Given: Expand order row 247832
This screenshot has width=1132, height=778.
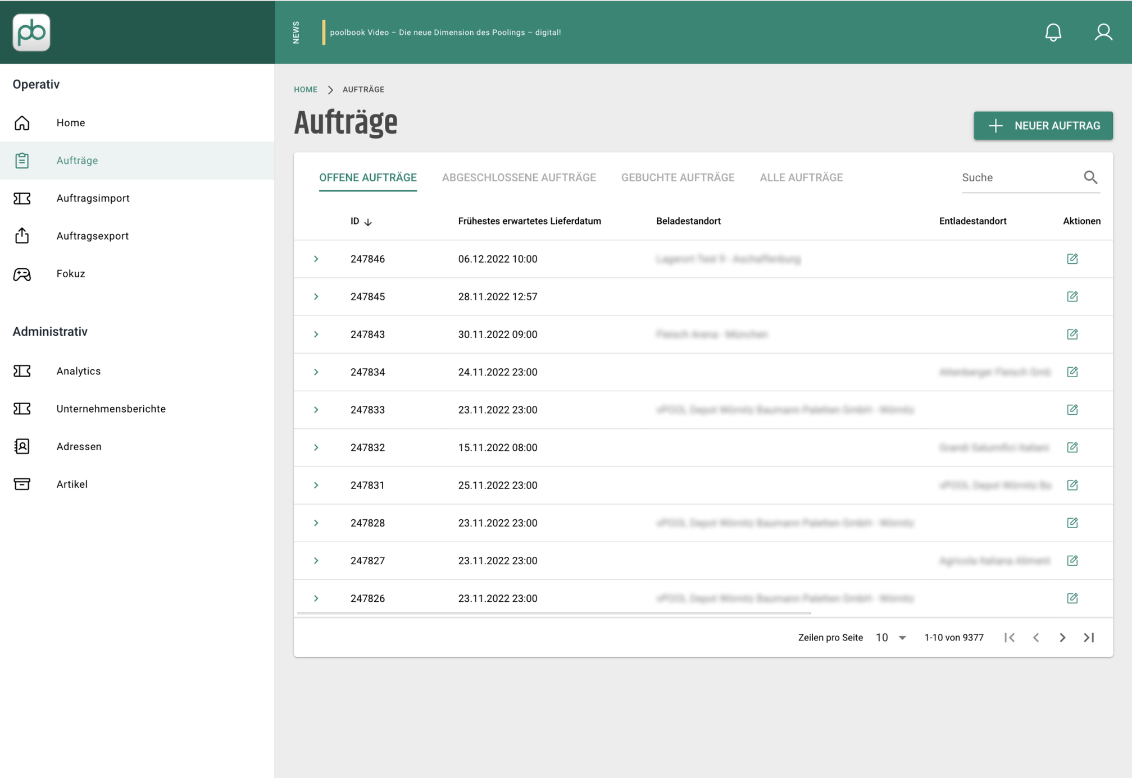Looking at the screenshot, I should [x=316, y=447].
